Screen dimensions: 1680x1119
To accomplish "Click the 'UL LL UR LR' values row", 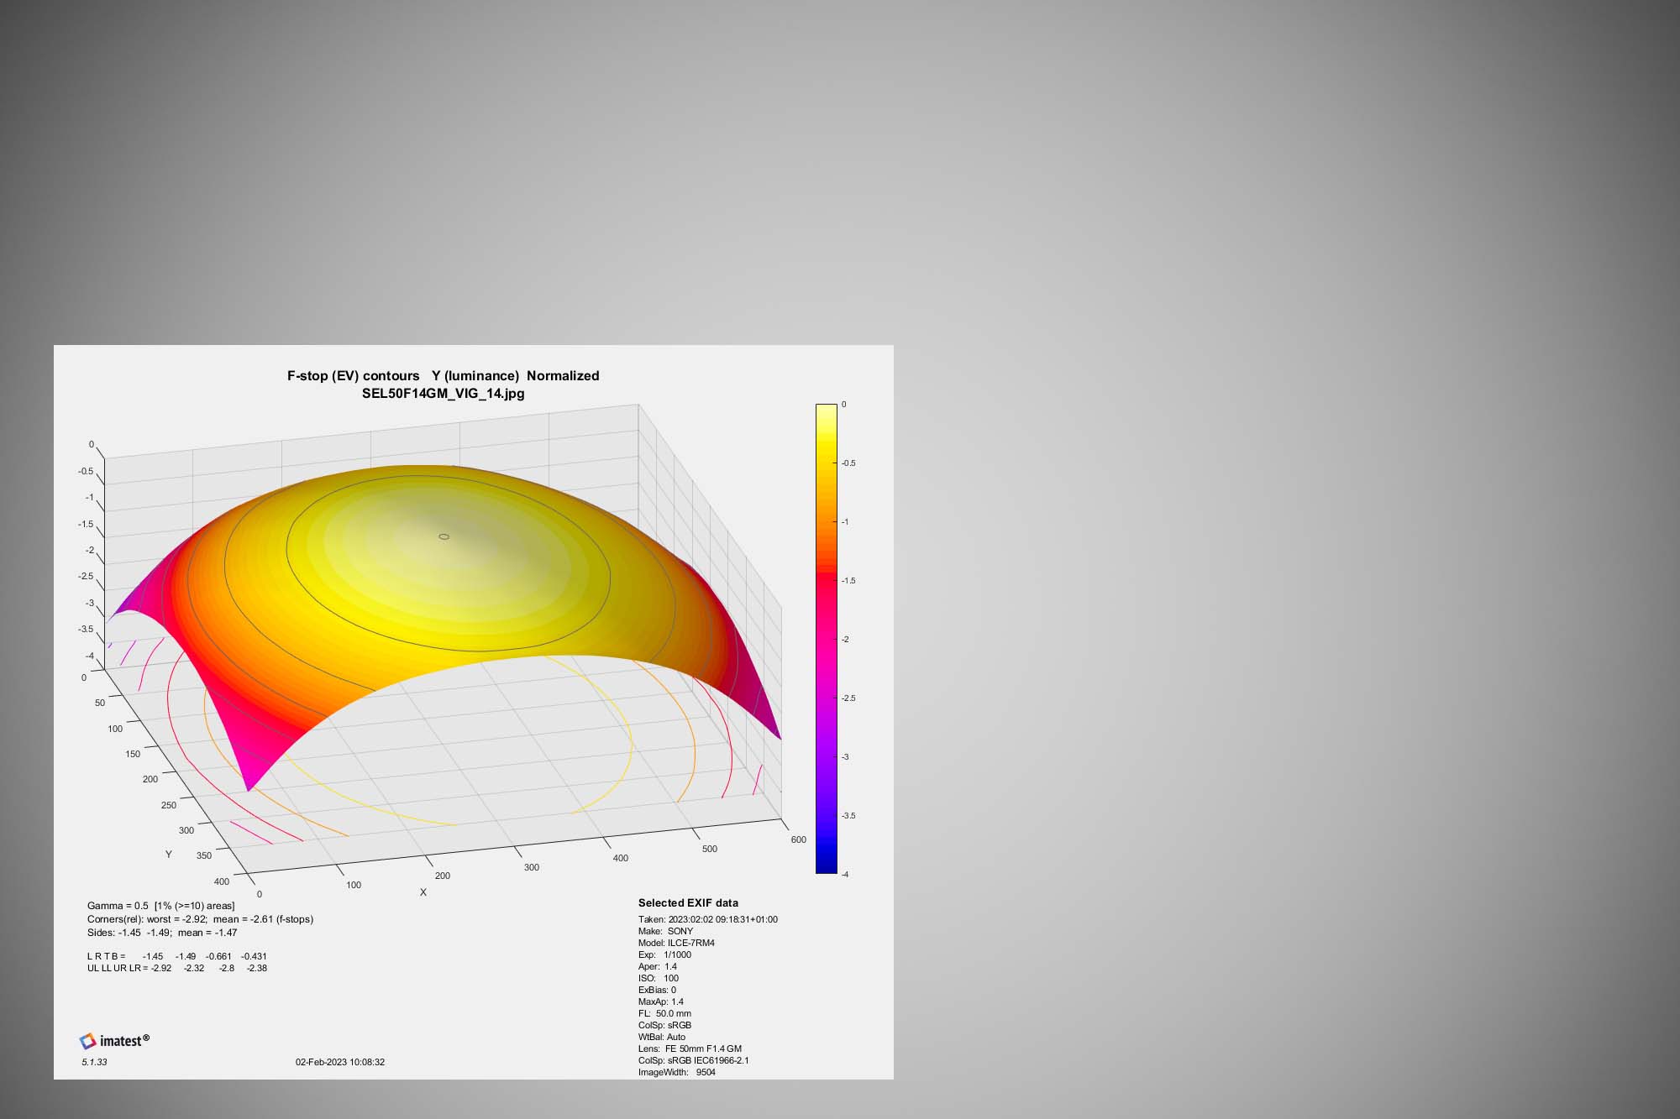I will (x=176, y=968).
